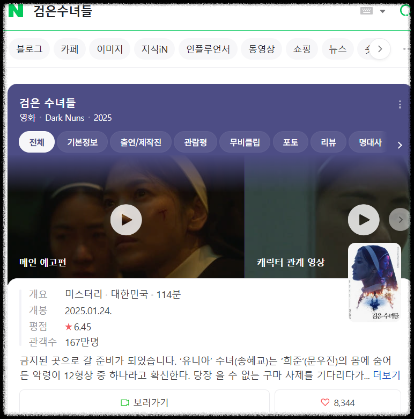The height and width of the screenshot is (419, 414).
Task: Click the 보러가기 watch button
Action: pos(145,402)
